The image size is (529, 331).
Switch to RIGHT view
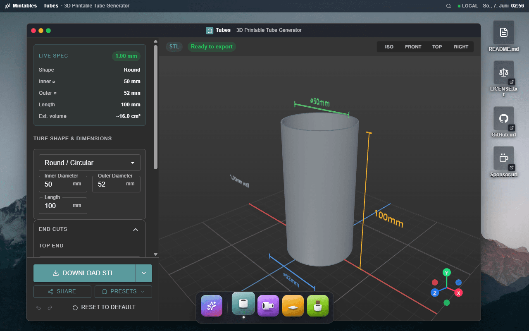[x=461, y=47]
